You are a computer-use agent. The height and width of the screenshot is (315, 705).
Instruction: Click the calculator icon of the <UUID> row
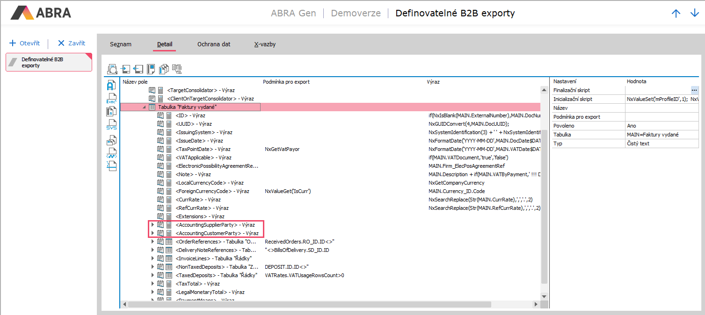169,124
